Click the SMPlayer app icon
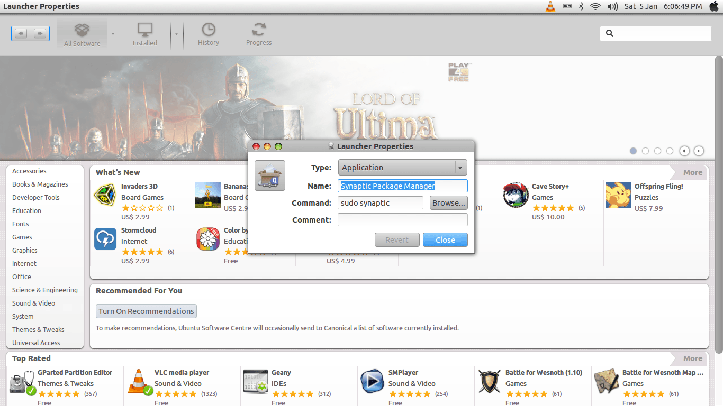This screenshot has width=723, height=406. click(373, 381)
